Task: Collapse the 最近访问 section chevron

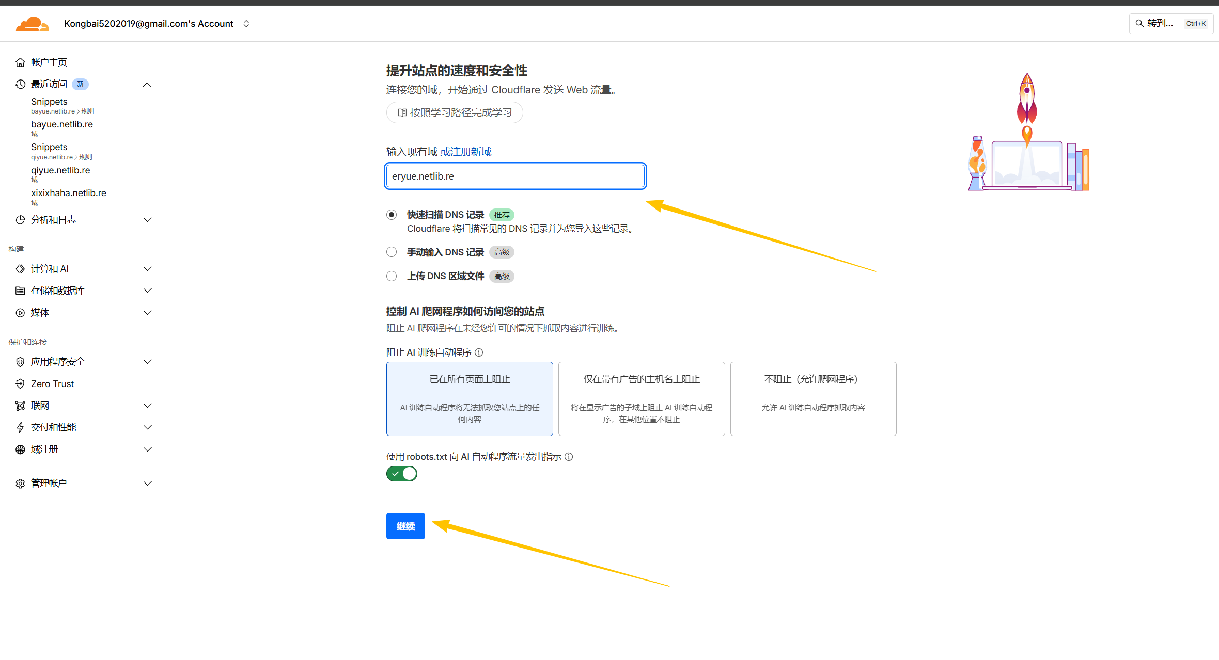Action: 147,85
